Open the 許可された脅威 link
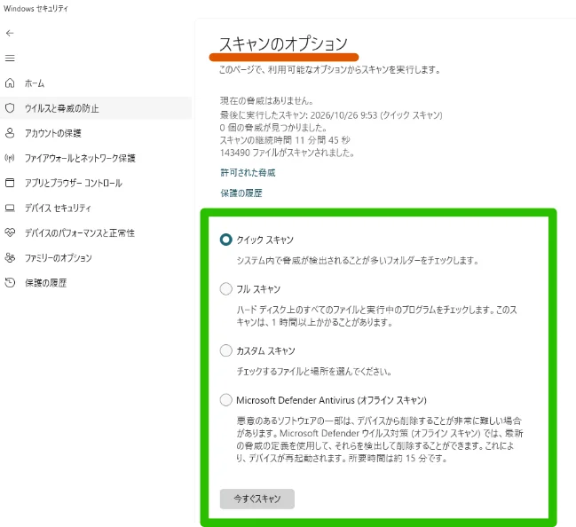Image resolution: width=576 pixels, height=527 pixels. coord(248,173)
